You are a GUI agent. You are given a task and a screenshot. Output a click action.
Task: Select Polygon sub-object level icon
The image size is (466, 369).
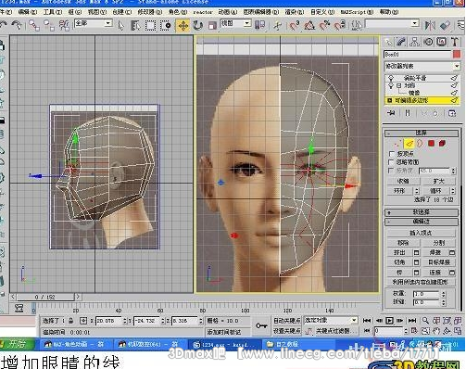click(x=431, y=143)
